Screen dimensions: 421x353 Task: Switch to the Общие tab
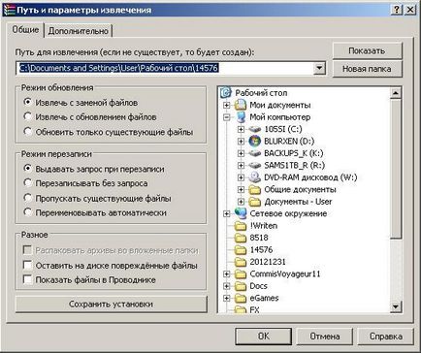(25, 30)
